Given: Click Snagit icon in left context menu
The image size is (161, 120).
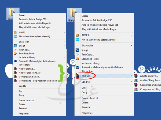Looking at the screenshot, I should (x=15, y=46).
